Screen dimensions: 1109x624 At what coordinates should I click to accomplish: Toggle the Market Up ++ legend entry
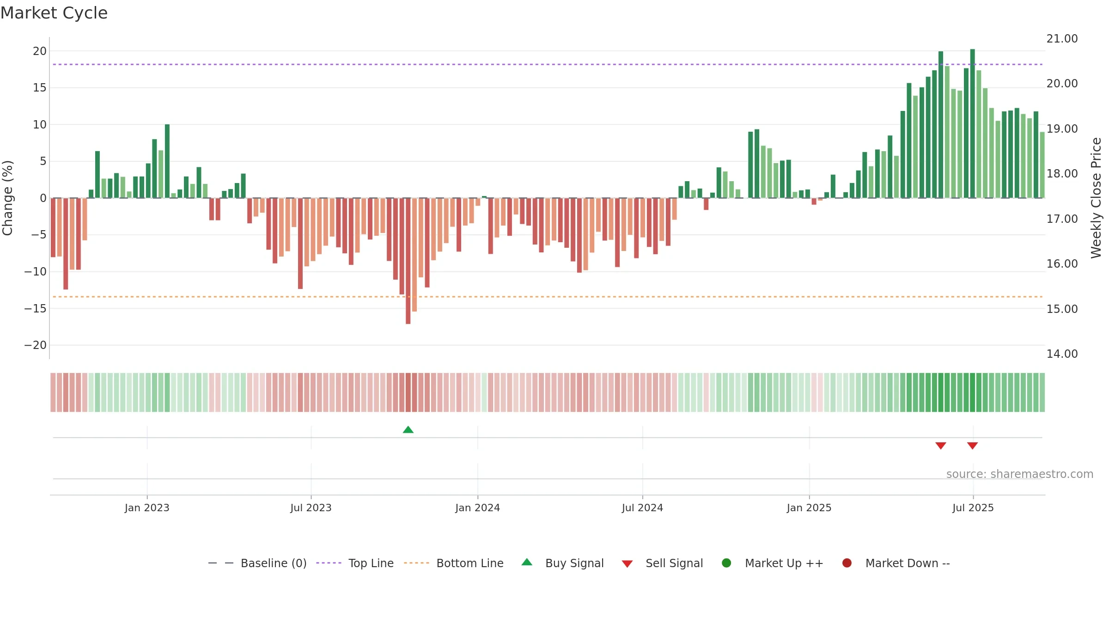[x=773, y=563]
